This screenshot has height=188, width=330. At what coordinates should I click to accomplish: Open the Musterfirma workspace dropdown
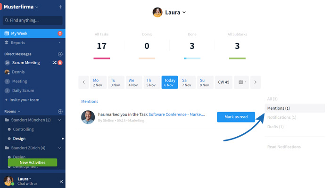(x=37, y=7)
